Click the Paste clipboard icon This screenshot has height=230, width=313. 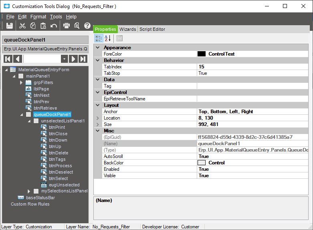[43, 26]
